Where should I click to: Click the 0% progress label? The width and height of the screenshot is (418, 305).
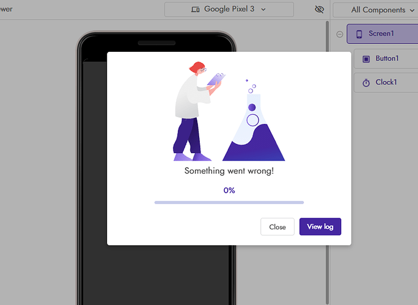[229, 190]
